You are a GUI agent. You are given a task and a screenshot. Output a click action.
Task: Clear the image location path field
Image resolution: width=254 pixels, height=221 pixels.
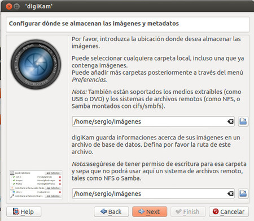[x=230, y=121]
